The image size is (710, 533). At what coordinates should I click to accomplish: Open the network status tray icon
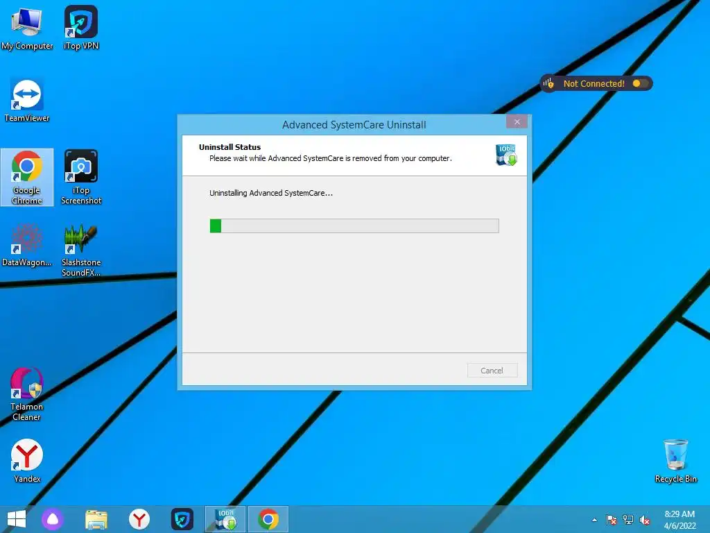coord(628,520)
